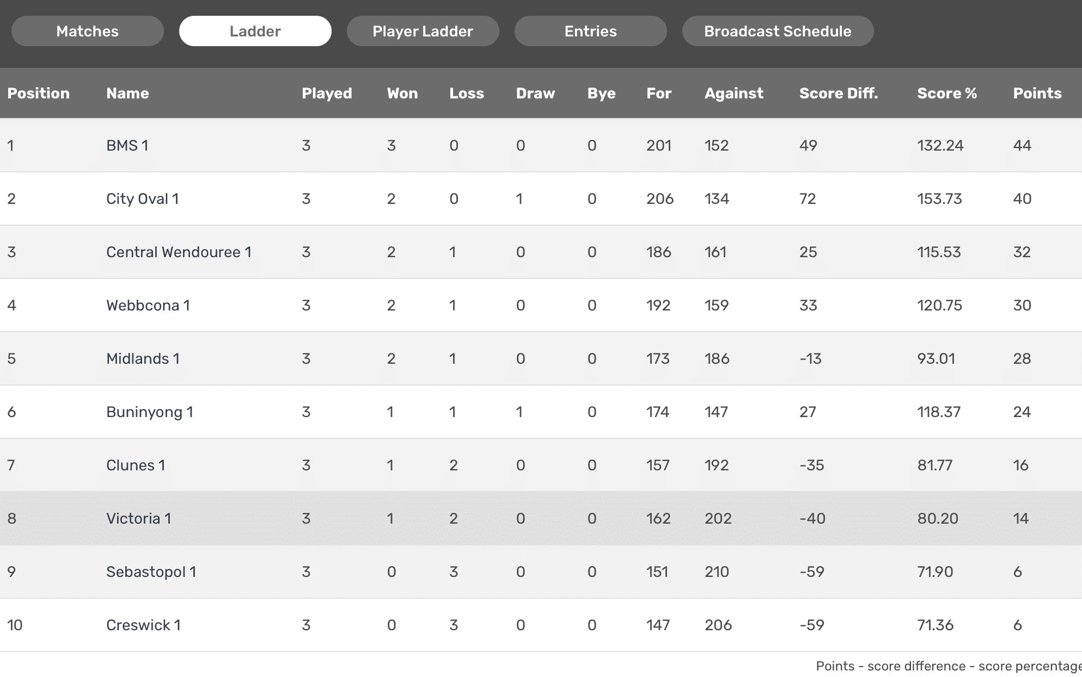Open Clunes 1 team page

coord(136,465)
